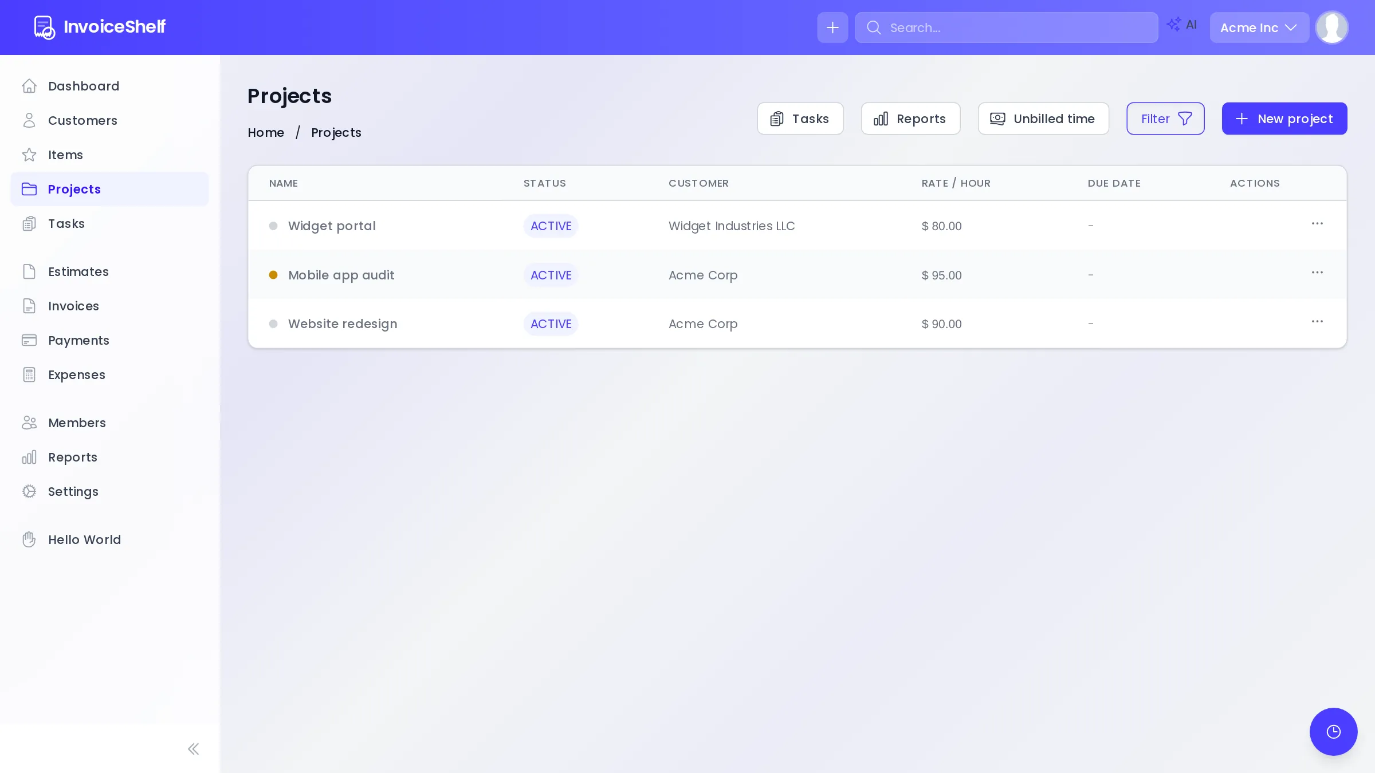Click the NAME column header
The image size is (1375, 773).
coord(283,183)
